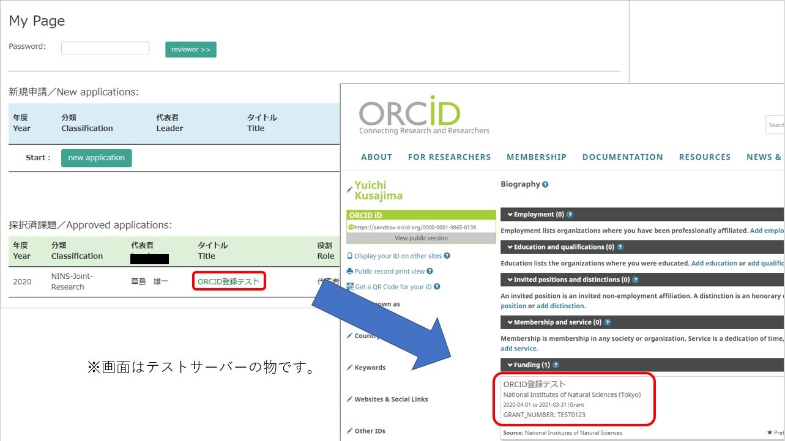
Task: Click the phone icon for Display your iD
Action: click(x=349, y=256)
